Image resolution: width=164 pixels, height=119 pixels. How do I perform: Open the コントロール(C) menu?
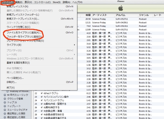tap(42, 2)
